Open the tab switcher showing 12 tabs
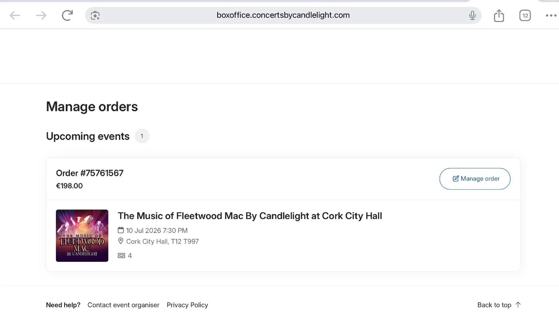This screenshot has width=559, height=325. click(x=525, y=15)
